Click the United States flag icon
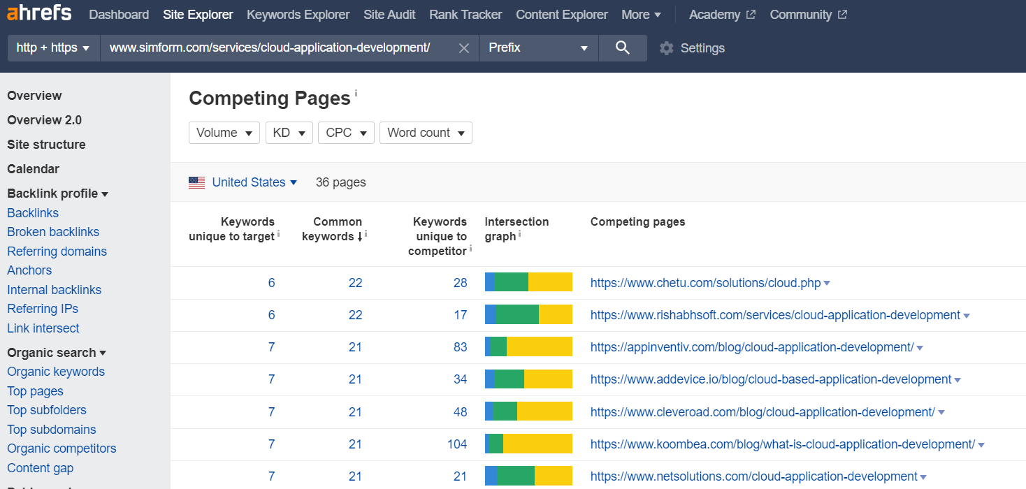Viewport: 1026px width, 489px height. pyautogui.click(x=196, y=182)
